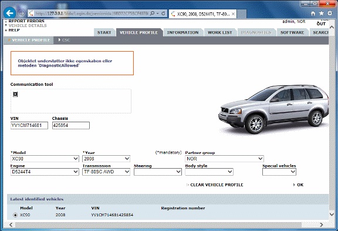The image size is (338, 231).
Task: Expand the Special vehicles dropdown
Action: 279,172
